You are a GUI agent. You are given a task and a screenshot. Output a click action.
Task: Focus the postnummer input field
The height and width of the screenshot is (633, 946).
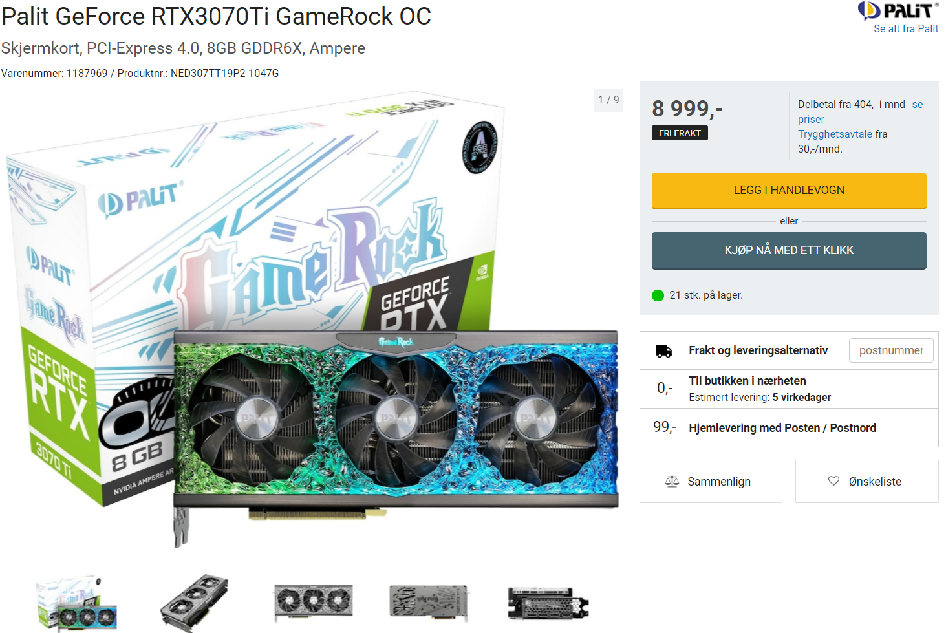(x=891, y=350)
